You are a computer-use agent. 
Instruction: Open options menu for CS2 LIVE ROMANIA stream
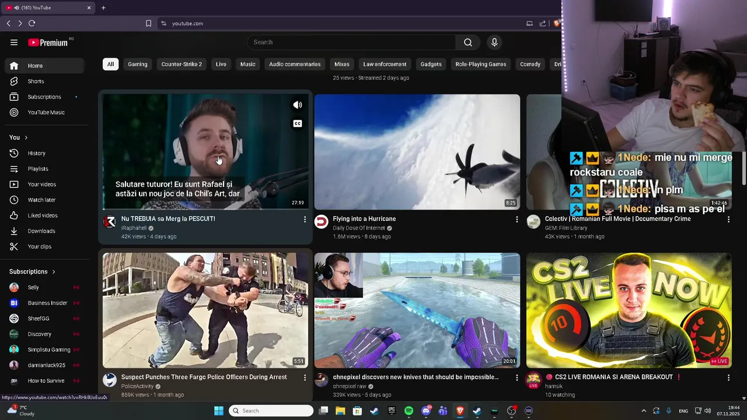[728, 377]
